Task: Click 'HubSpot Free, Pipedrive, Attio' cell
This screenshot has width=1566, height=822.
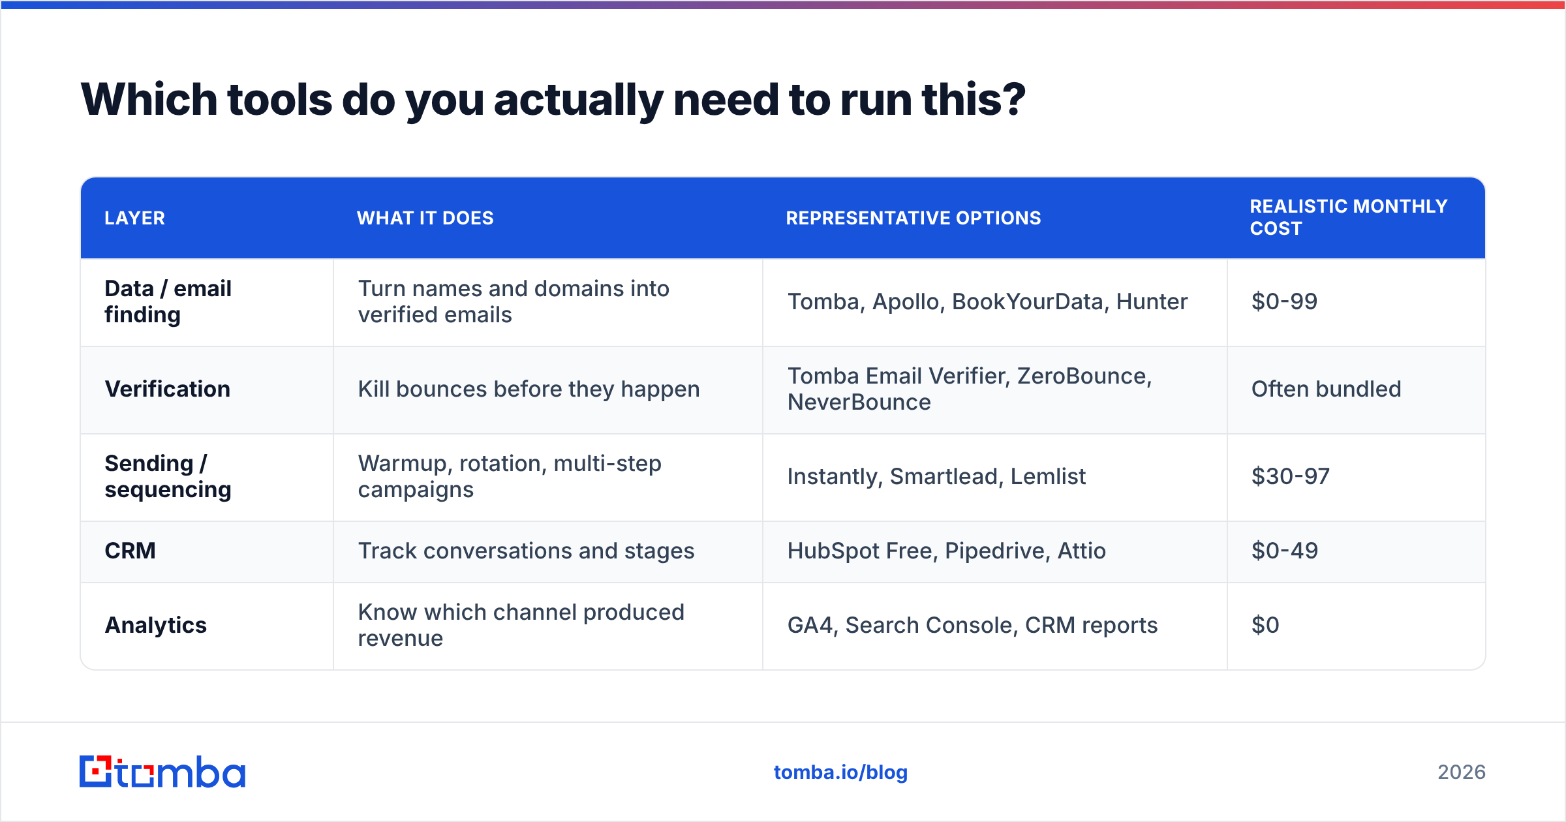Action: (995, 552)
